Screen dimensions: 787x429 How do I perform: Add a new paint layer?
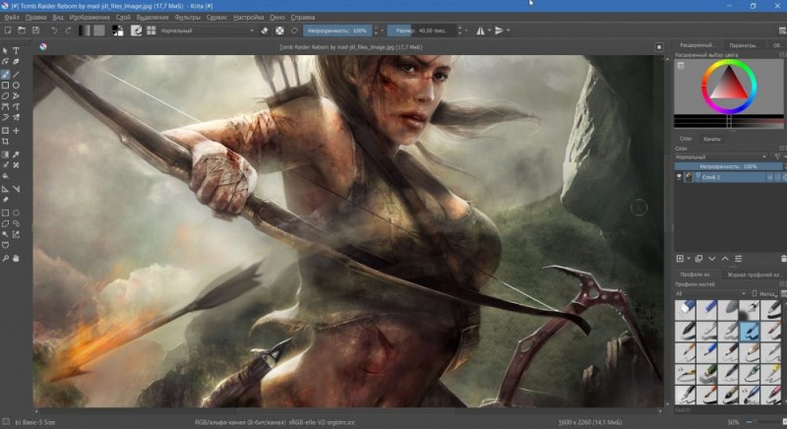pos(680,259)
